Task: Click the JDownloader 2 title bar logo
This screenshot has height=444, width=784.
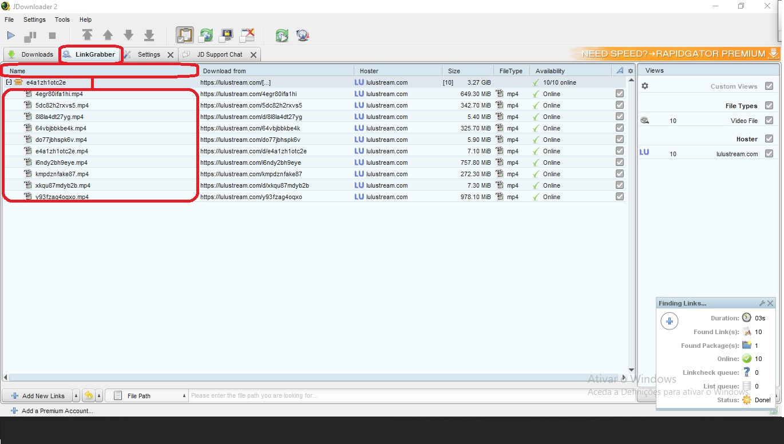Action: pos(6,6)
